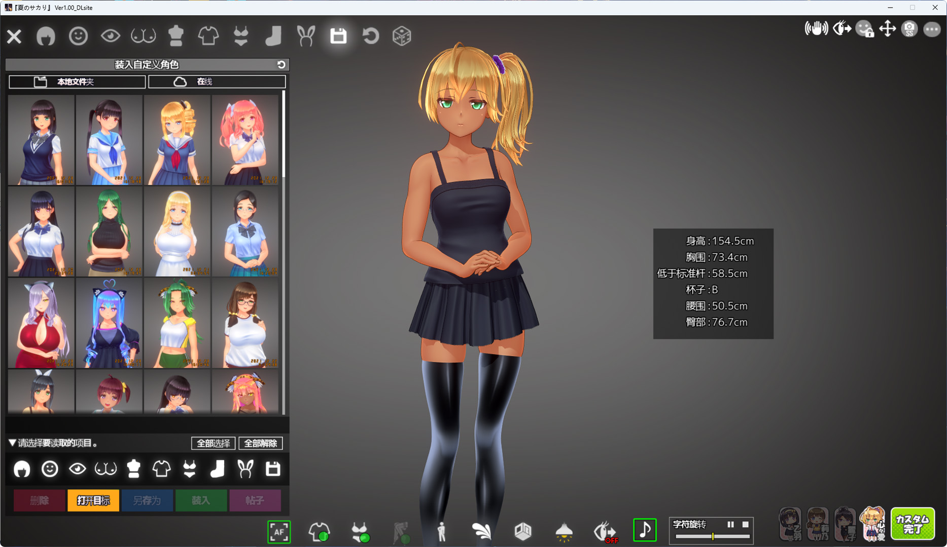Click the ceiling lamp lighting icon
947x547 pixels.
coord(564,532)
